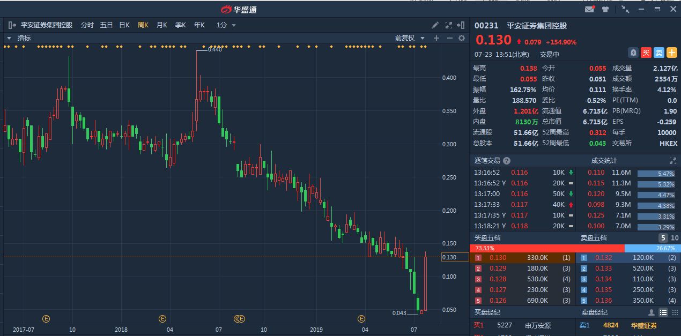Collapse the right quote panel
The image size is (681, 336).
point(460,25)
